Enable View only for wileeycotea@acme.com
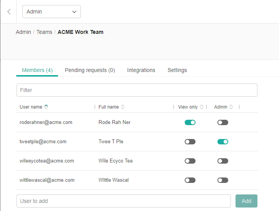Screen dimensions: 279x211 pyautogui.click(x=190, y=161)
